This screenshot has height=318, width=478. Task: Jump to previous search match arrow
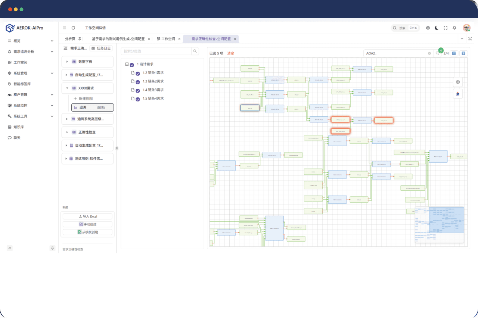454,53
